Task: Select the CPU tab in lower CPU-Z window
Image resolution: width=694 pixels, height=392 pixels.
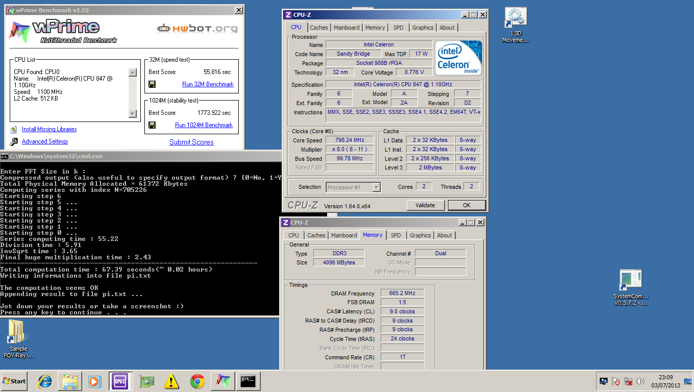Action: click(293, 235)
